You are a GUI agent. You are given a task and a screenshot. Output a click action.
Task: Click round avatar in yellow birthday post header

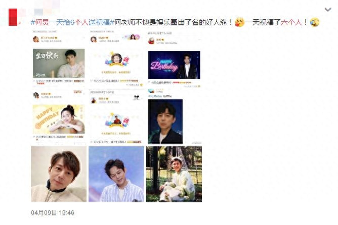point(36,95)
